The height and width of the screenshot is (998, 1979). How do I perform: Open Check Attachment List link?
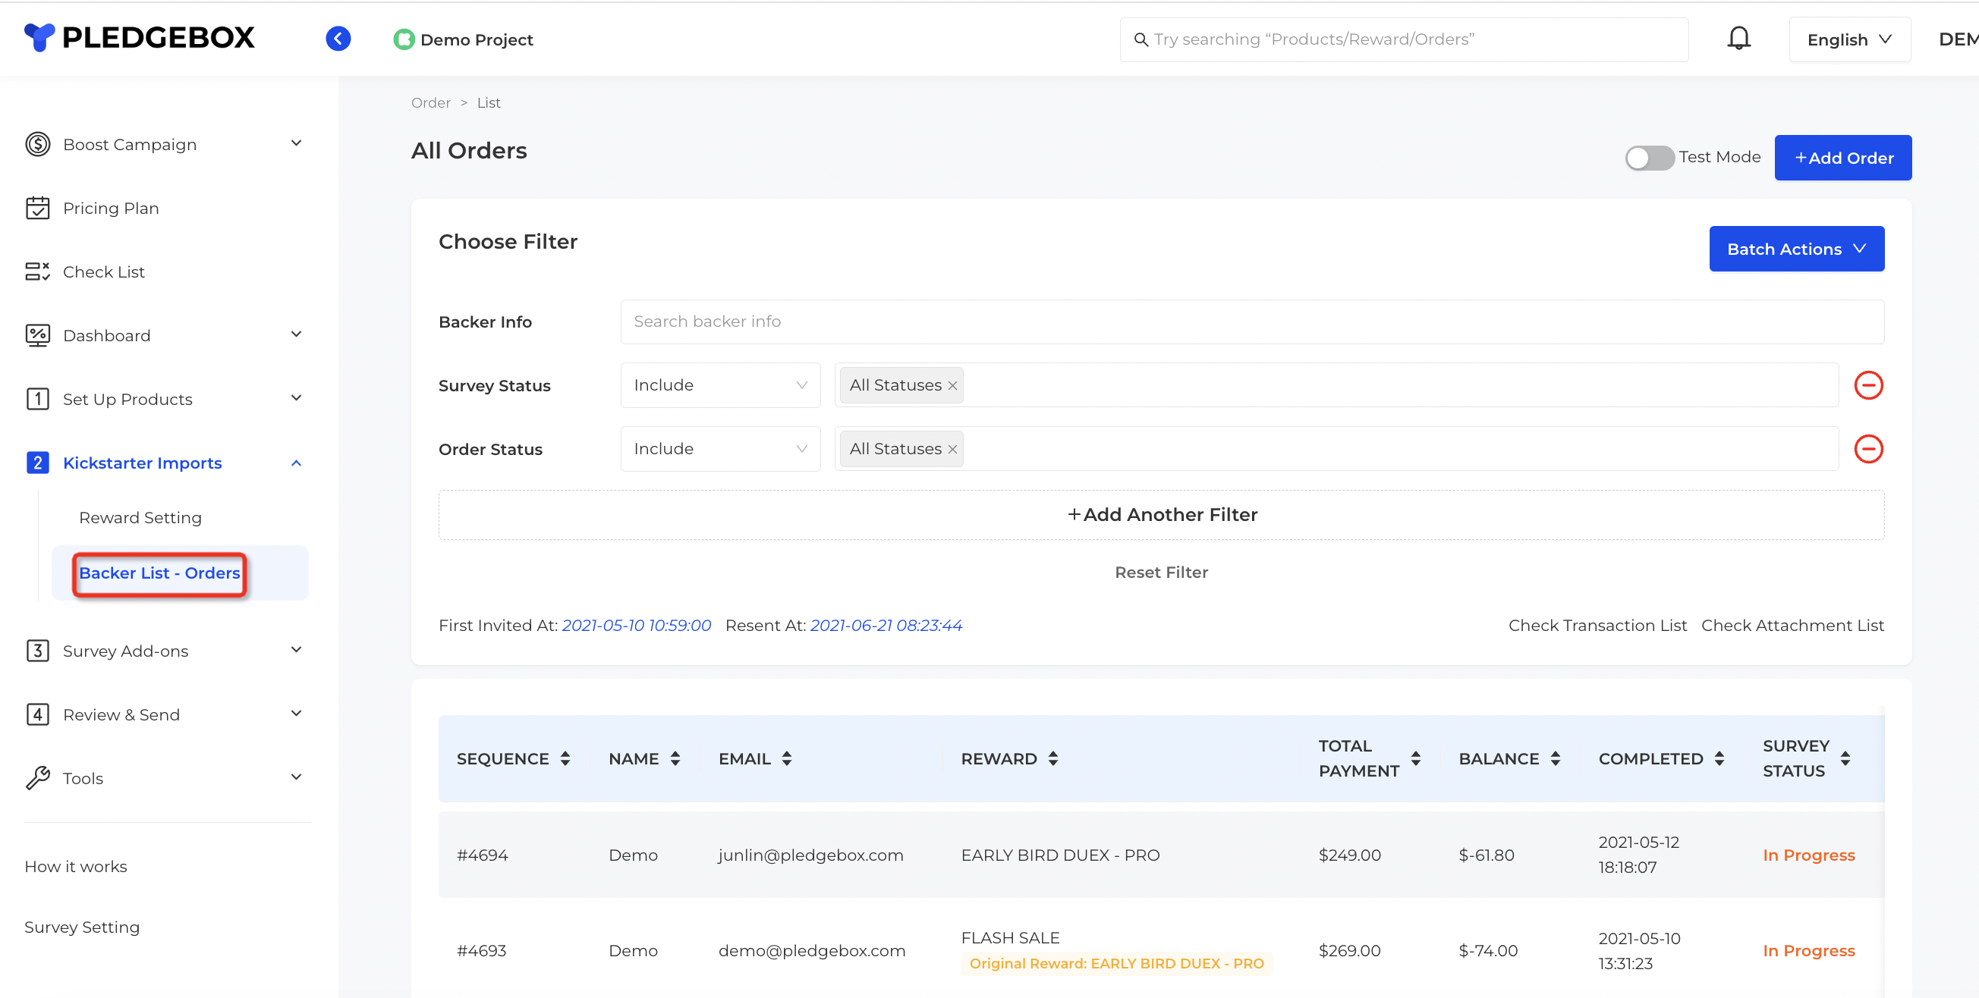1792,625
